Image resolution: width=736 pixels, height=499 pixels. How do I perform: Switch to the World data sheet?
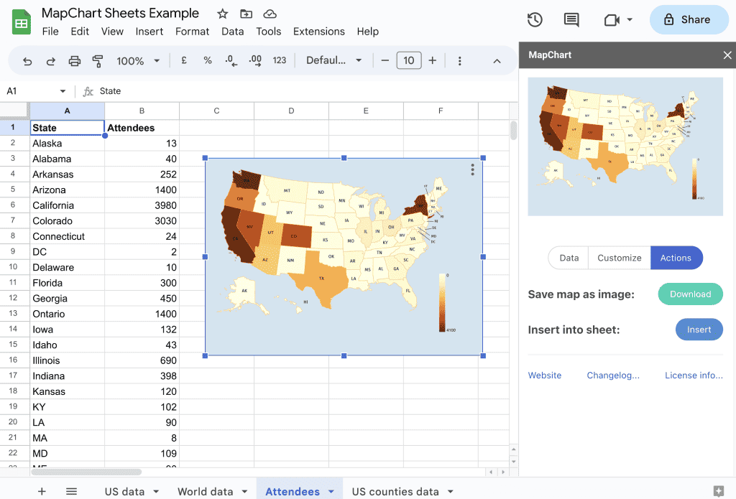click(205, 492)
